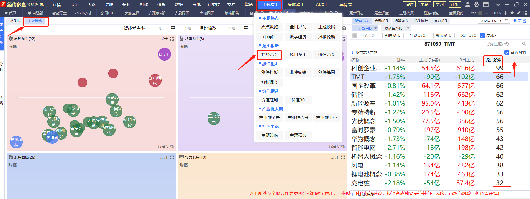This screenshot has height=199, width=530.
Task: Click the pencil edit icon in toolbar
Action: click(x=519, y=13)
